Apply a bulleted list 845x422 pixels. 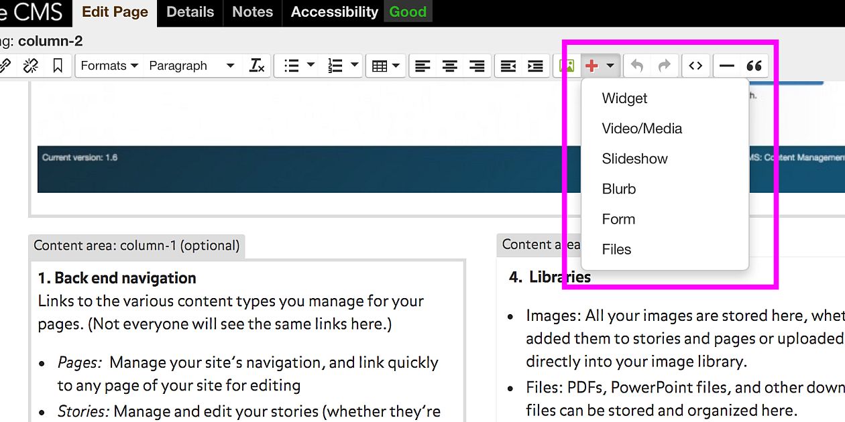click(292, 65)
